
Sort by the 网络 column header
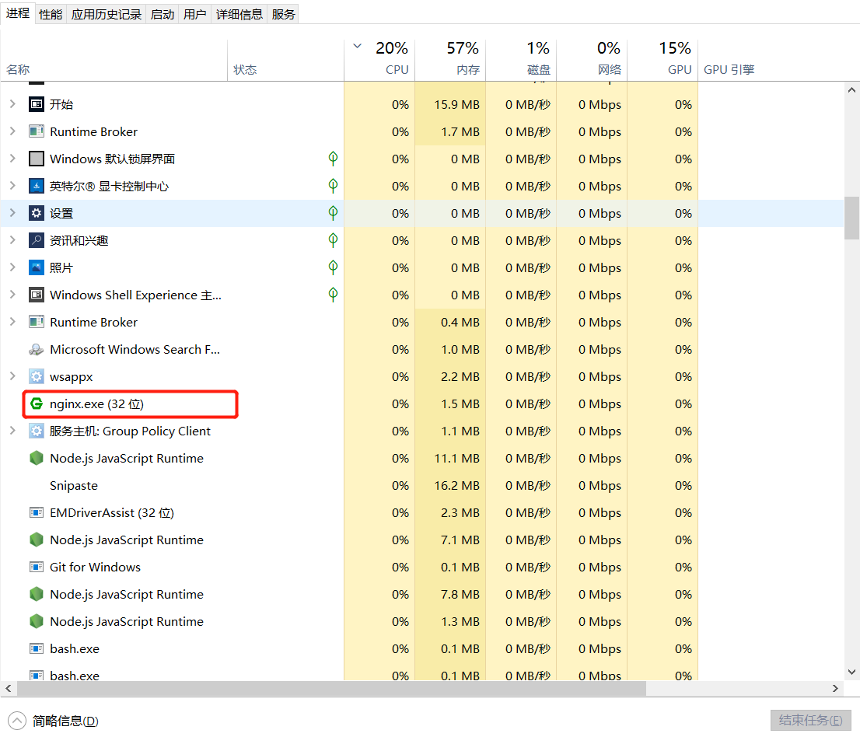[592, 61]
